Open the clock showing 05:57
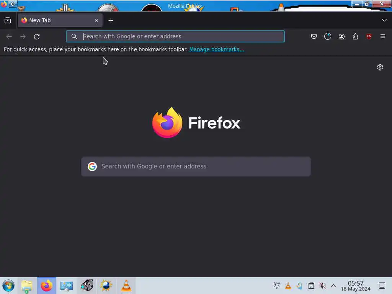This screenshot has height=294, width=392. tap(356, 286)
